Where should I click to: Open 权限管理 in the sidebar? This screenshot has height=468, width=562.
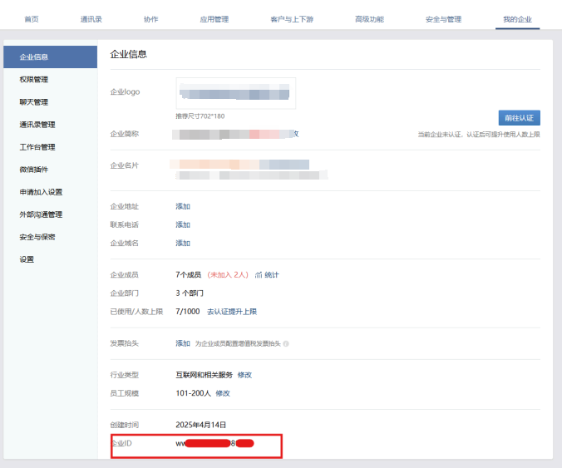coord(34,80)
